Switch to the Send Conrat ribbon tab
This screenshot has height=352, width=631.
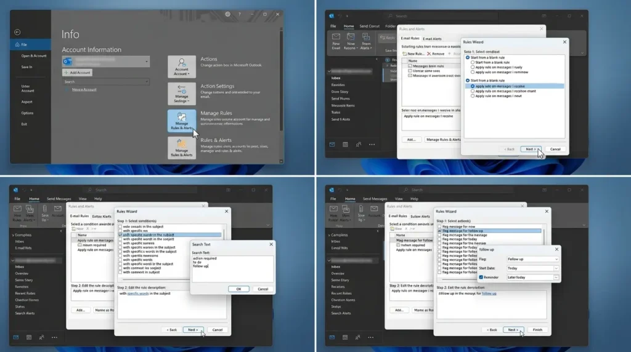tap(370, 26)
